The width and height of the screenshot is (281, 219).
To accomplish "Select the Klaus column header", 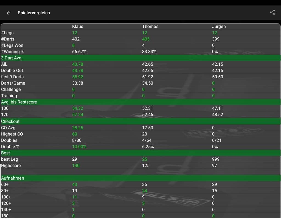I will (x=77, y=27).
